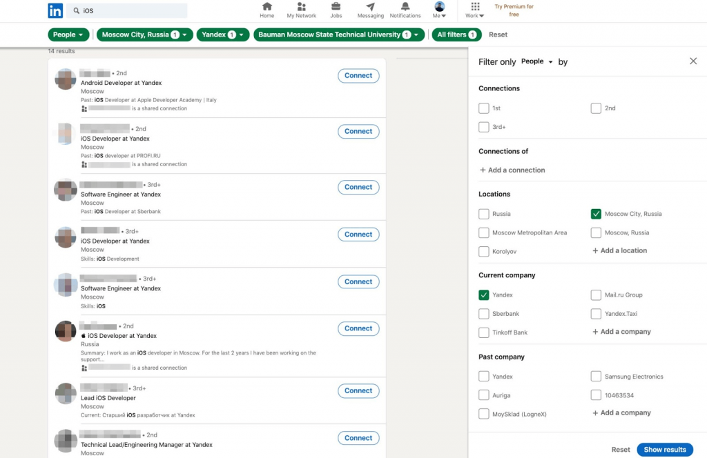The height and width of the screenshot is (458, 707).
Task: Close the filter panel with X
Action: pyautogui.click(x=693, y=61)
